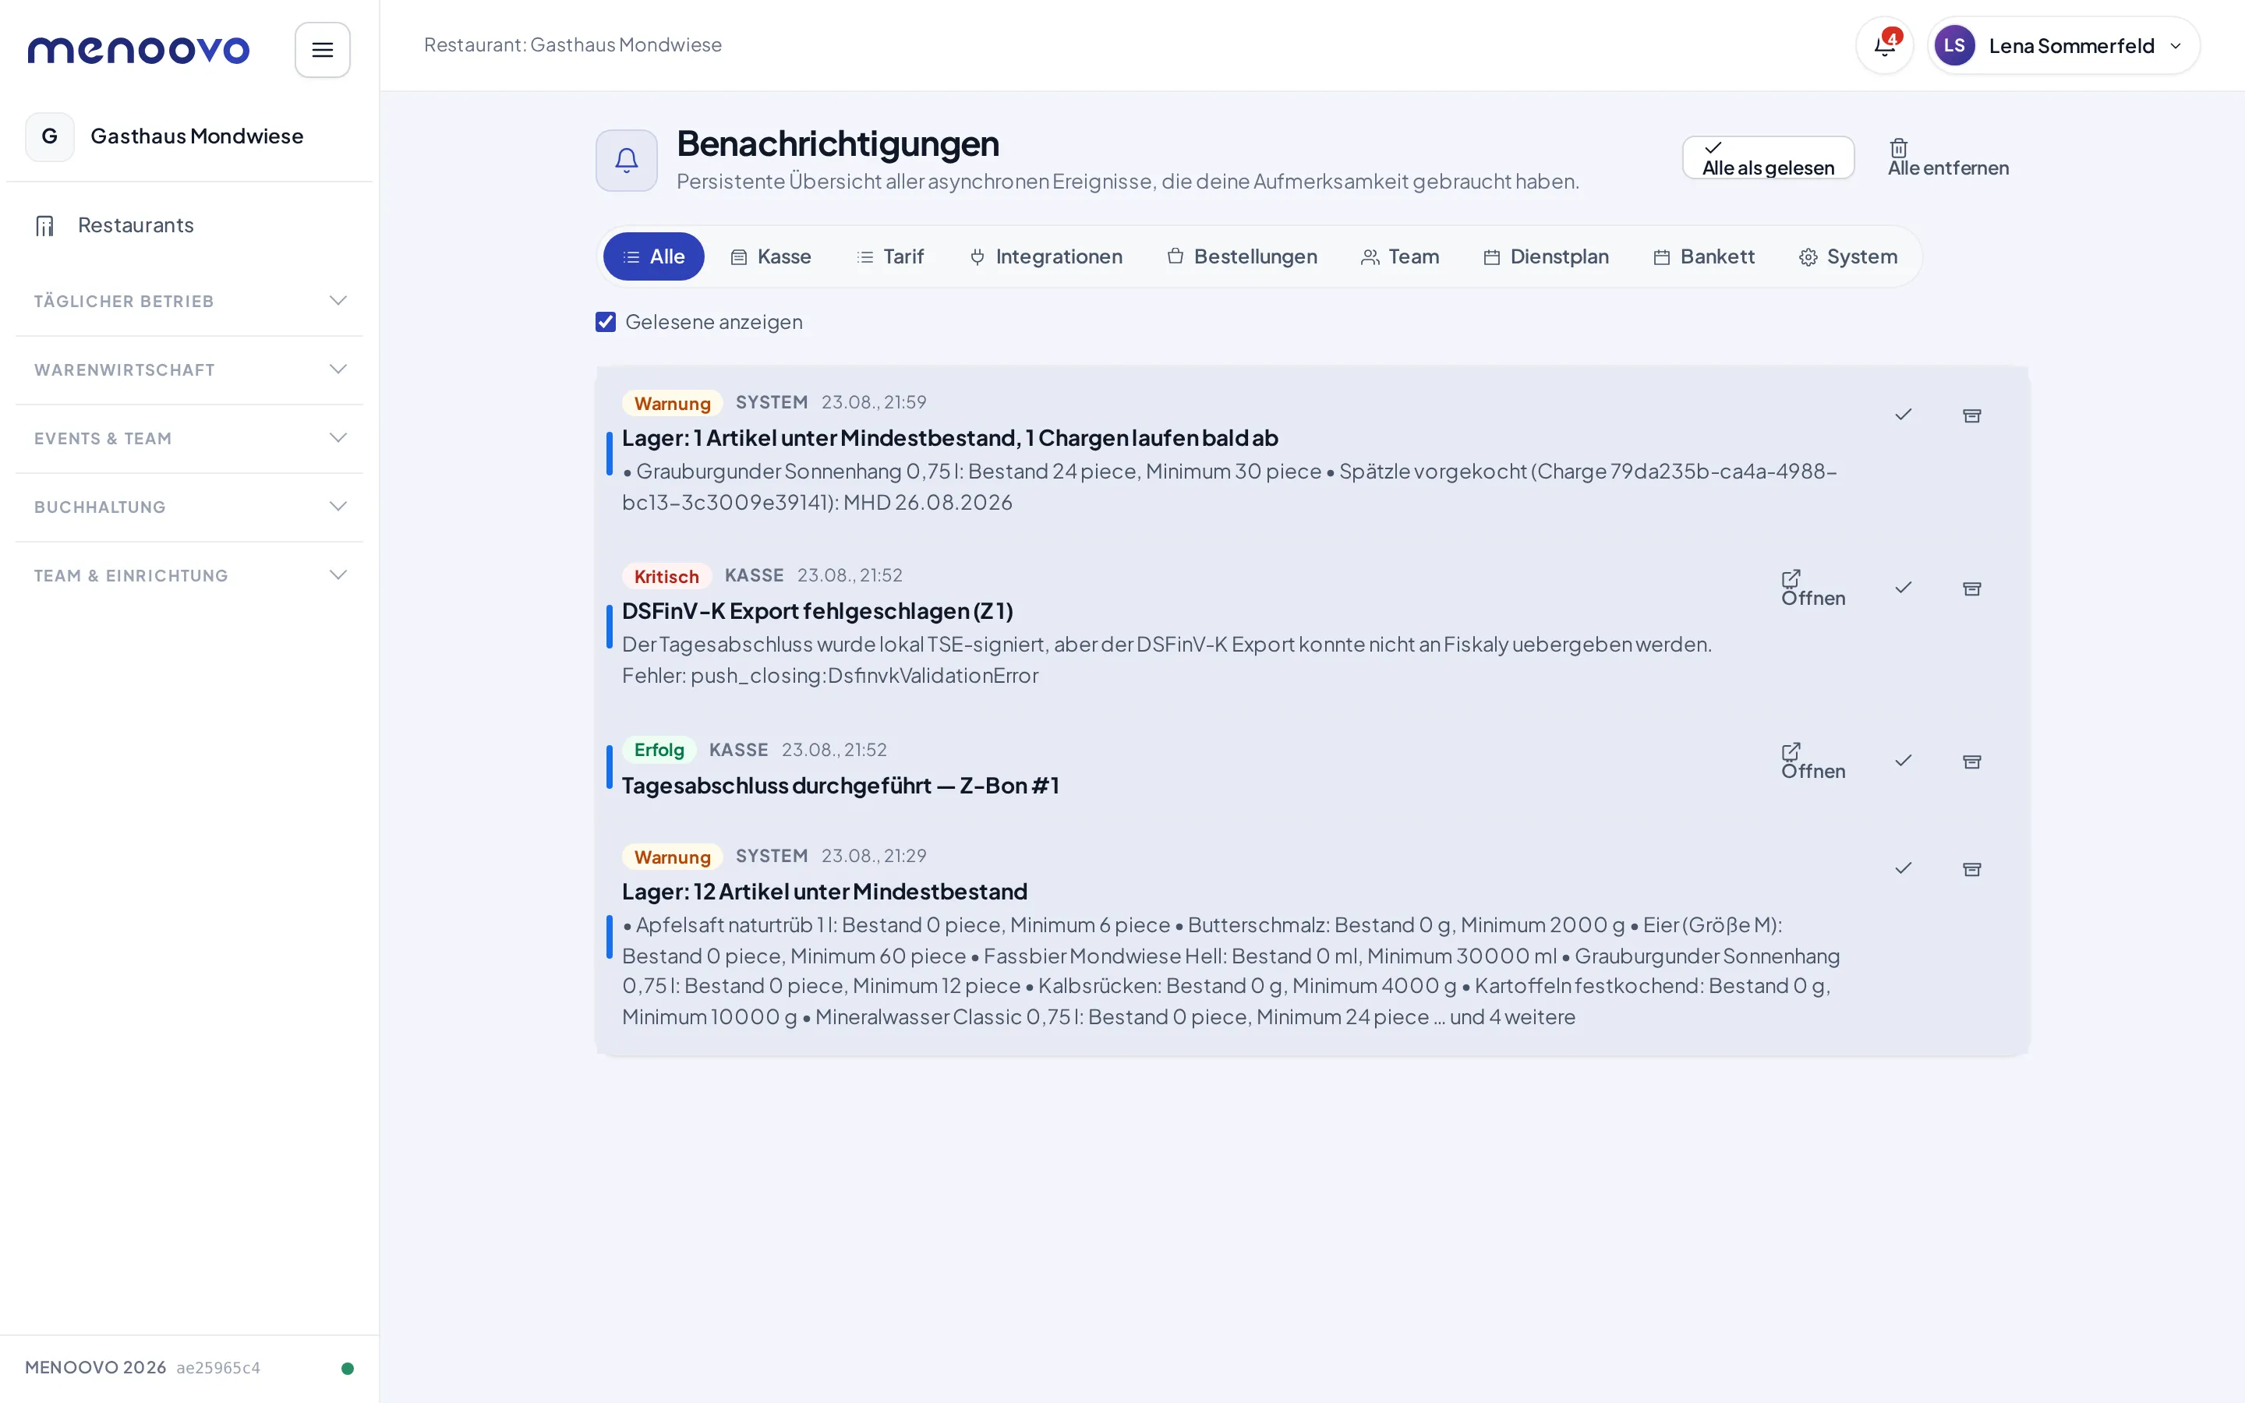The image size is (2245, 1403).
Task: Click the Restaurants building icon
Action: tap(44, 225)
